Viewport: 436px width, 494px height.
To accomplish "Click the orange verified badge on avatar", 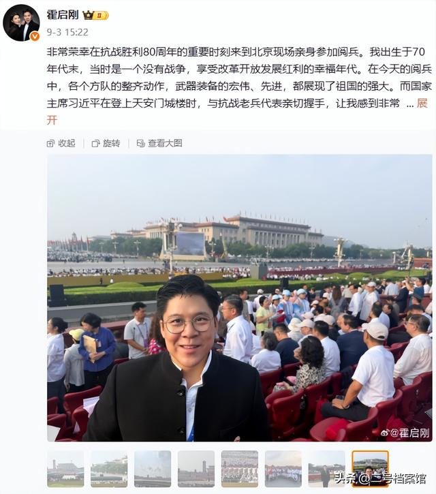I will 35,37.
